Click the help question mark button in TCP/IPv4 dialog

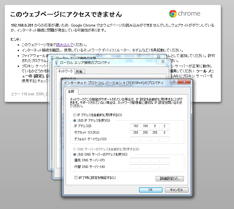pos(174,82)
